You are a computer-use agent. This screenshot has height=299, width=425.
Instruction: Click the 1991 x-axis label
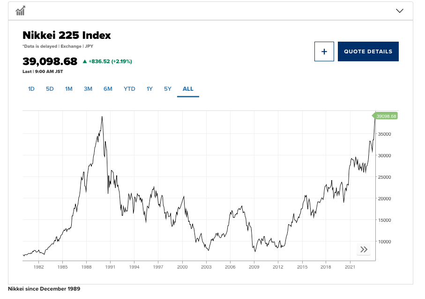click(x=110, y=267)
